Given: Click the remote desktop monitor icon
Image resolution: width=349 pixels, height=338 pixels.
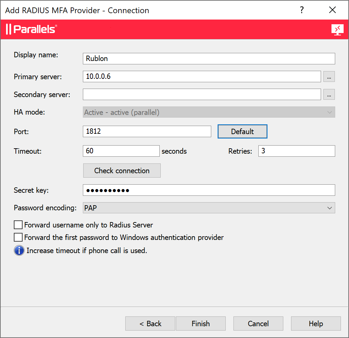Looking at the screenshot, I should click(x=337, y=30).
